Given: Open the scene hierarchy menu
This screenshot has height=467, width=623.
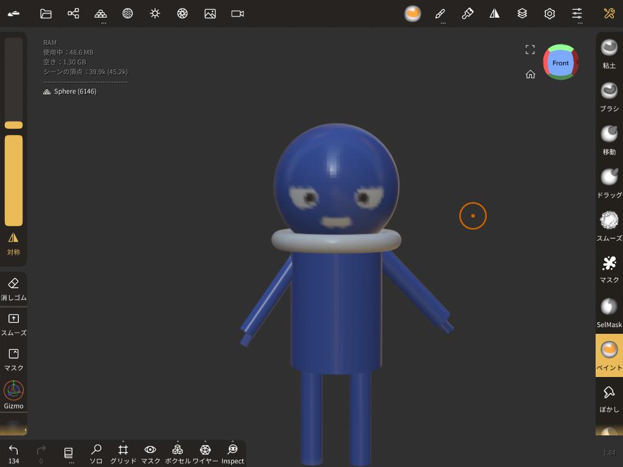Looking at the screenshot, I should 73,13.
